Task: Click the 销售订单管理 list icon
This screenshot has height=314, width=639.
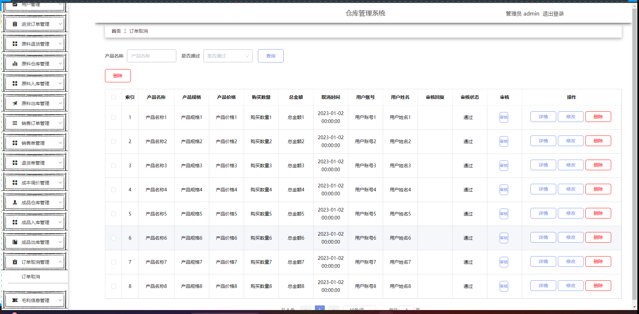Action: [15, 123]
